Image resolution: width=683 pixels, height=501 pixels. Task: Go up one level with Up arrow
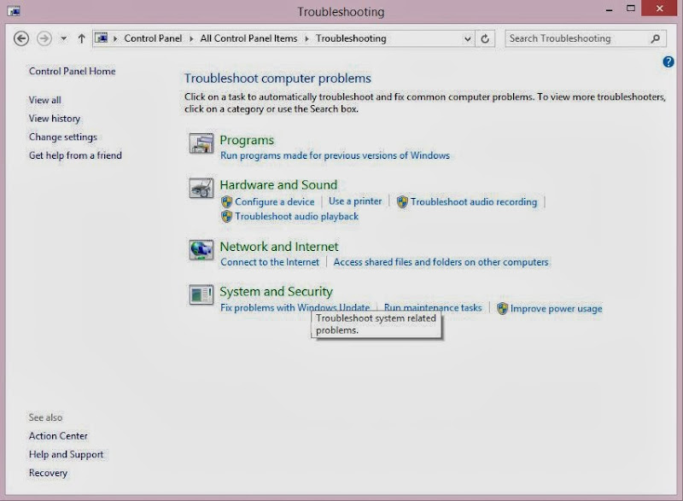(81, 38)
